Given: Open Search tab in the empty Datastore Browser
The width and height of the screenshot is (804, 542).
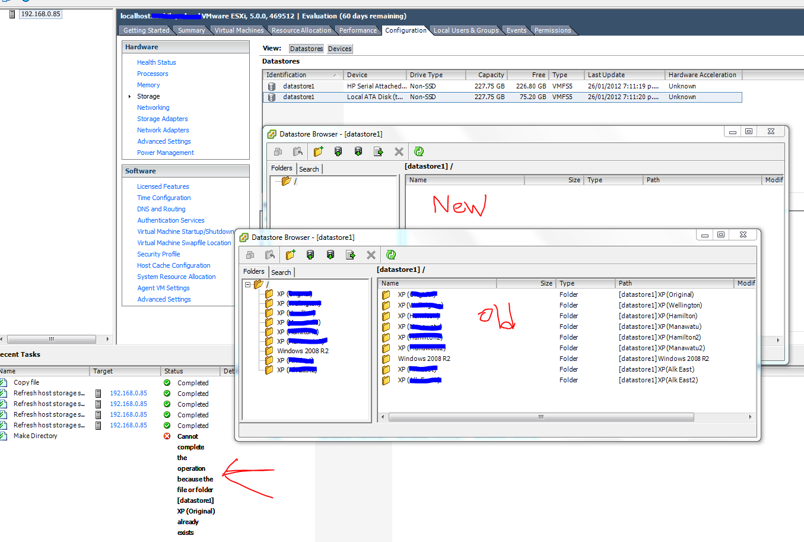Looking at the screenshot, I should pyautogui.click(x=309, y=169).
